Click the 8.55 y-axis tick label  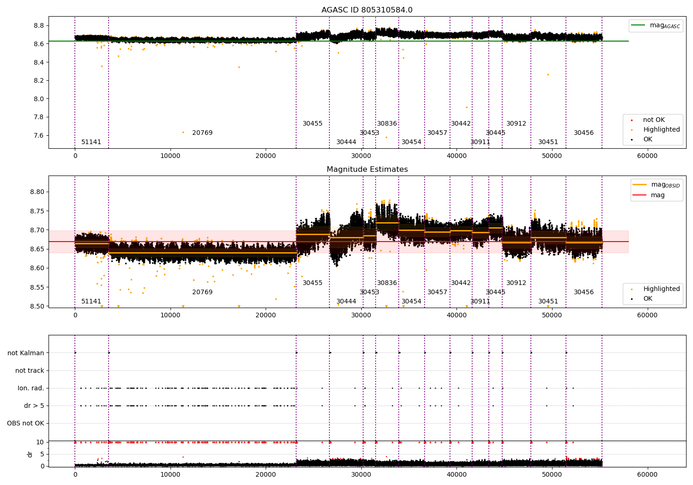(x=37, y=287)
